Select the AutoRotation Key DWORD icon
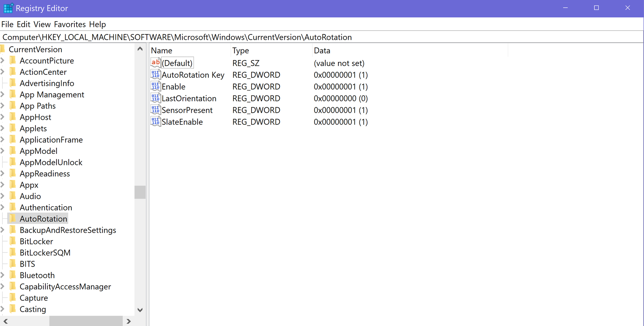This screenshot has width=644, height=326. click(x=156, y=75)
